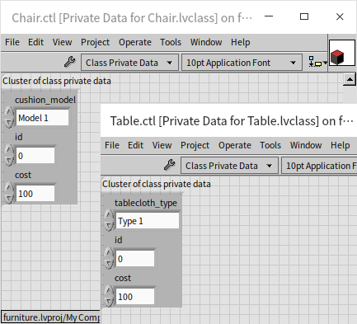Decrement tablecloth_type value in Table.ctl
Image resolution: width=357 pixels, height=324 pixels.
pyautogui.click(x=109, y=226)
